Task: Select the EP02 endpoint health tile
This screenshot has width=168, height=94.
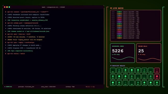Action: coord(119,70)
